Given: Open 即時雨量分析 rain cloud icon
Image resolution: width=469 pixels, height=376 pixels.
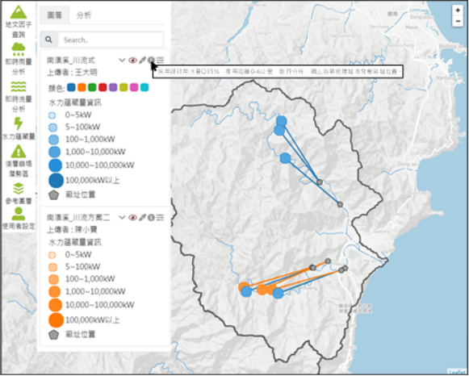Looking at the screenshot, I should pos(19,49).
